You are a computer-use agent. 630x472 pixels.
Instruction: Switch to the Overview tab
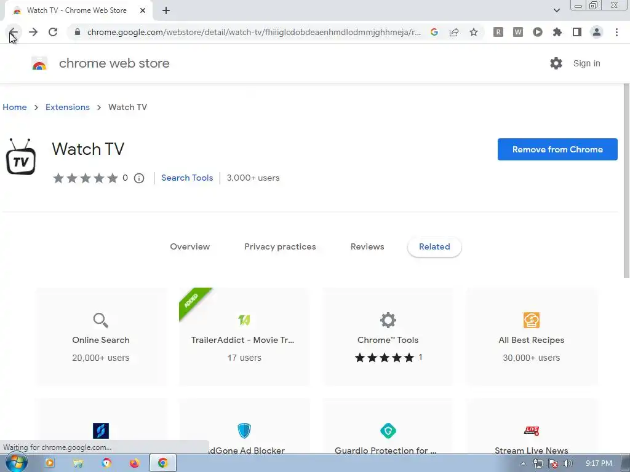pos(190,247)
